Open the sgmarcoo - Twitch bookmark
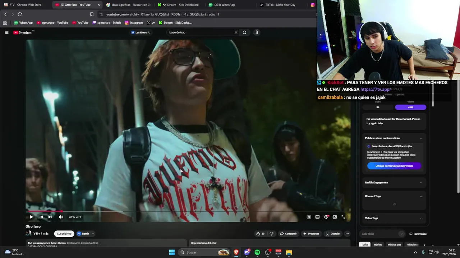This screenshot has width=460, height=258. [x=107, y=23]
